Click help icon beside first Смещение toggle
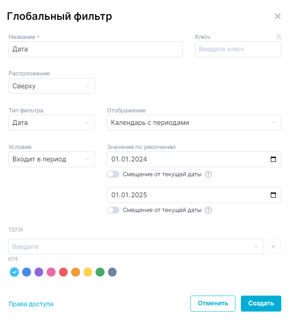 click(x=208, y=174)
